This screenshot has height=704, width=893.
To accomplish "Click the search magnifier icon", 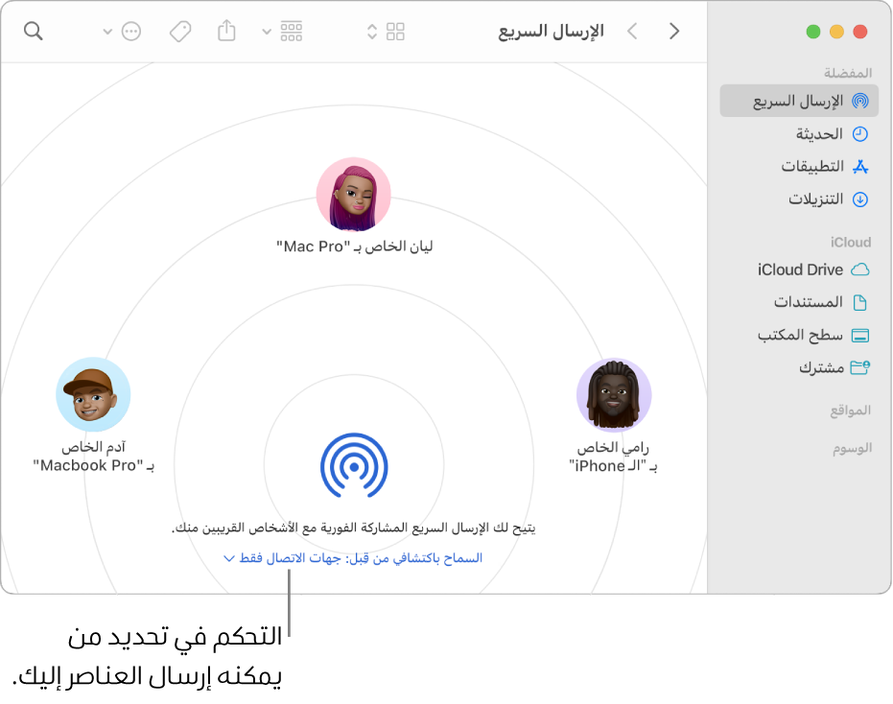I will pyautogui.click(x=33, y=32).
